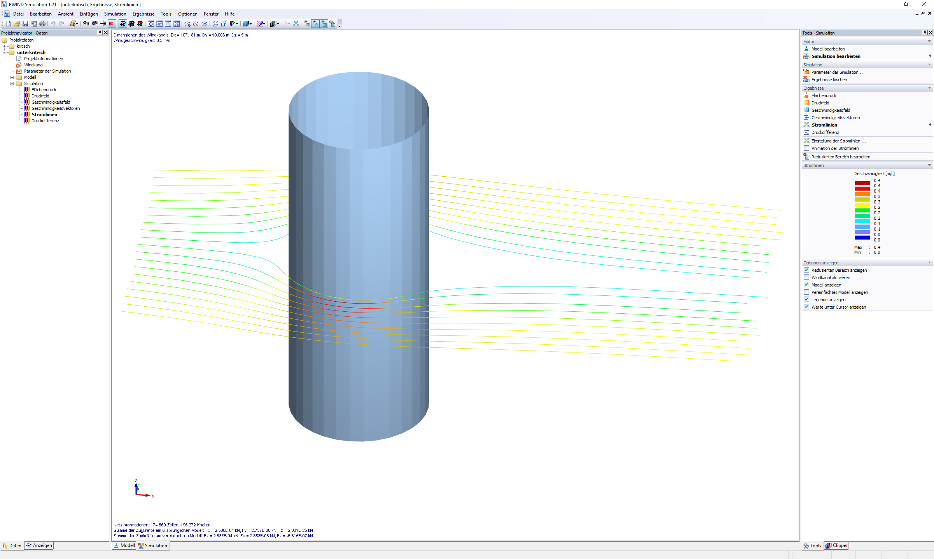Viewport: 934px width, 559px height.
Task: Click Ergebnisse löschen icon in Tools panel
Action: [x=806, y=80]
